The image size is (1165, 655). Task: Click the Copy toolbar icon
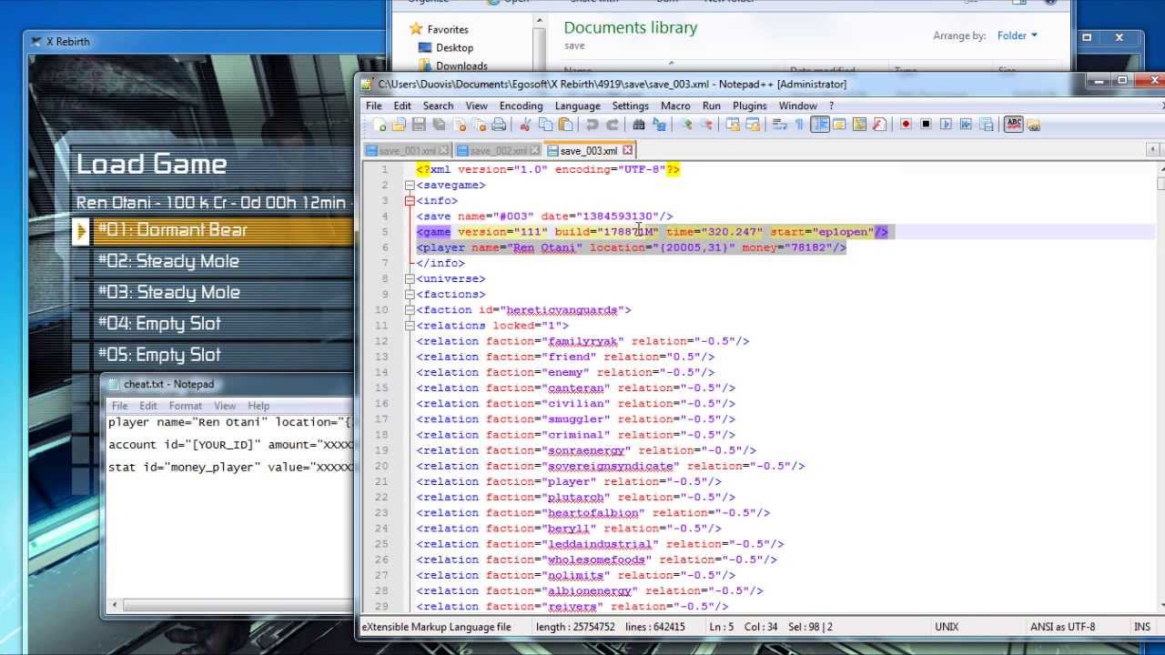[x=545, y=125]
